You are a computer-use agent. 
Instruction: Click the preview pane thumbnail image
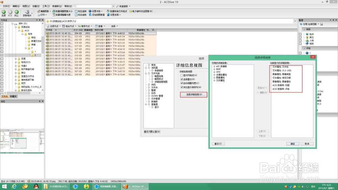coord(22,141)
